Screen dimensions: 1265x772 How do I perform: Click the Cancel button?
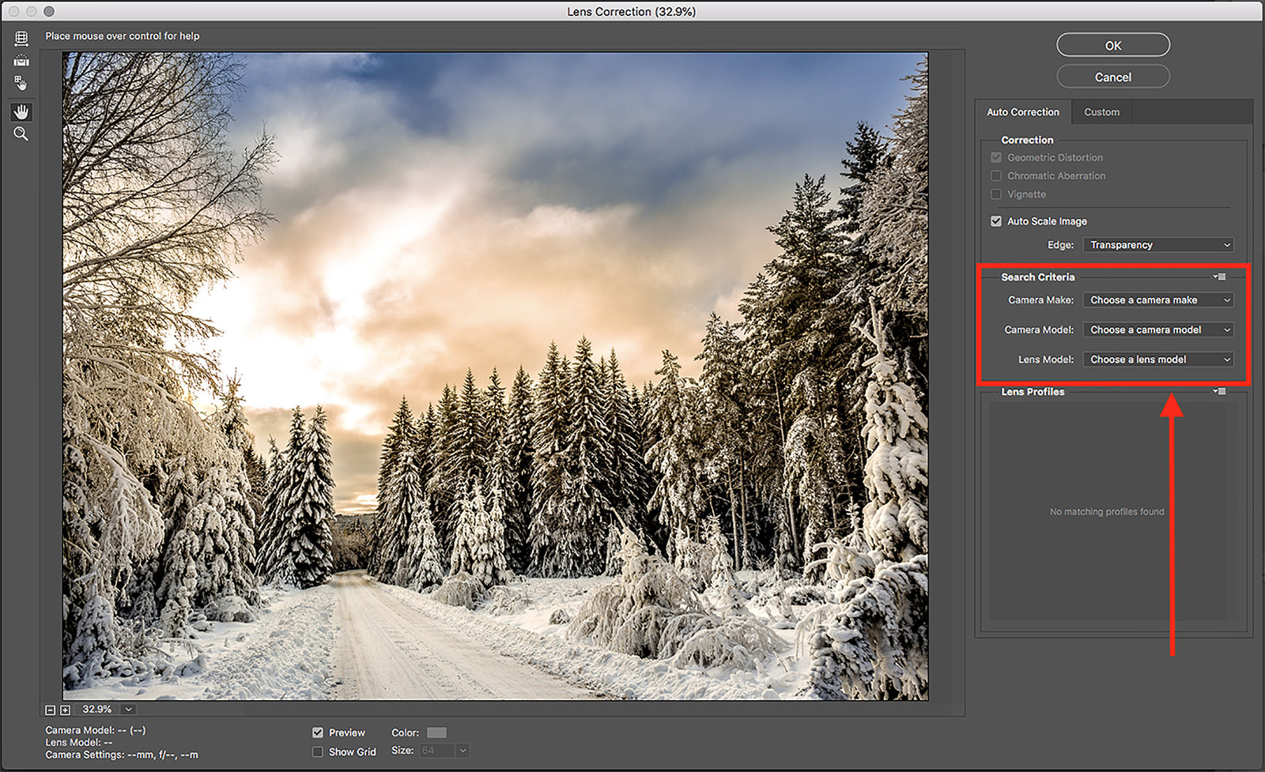point(1112,76)
